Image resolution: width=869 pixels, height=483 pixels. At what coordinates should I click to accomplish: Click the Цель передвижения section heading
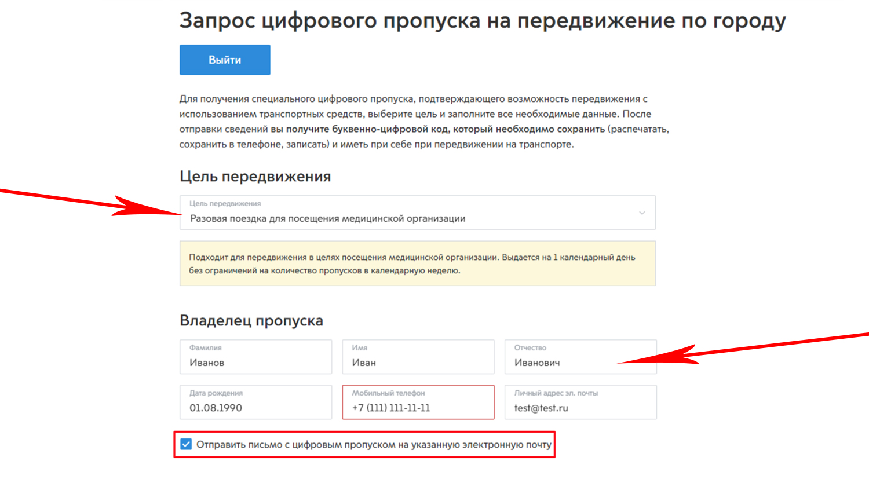255,176
